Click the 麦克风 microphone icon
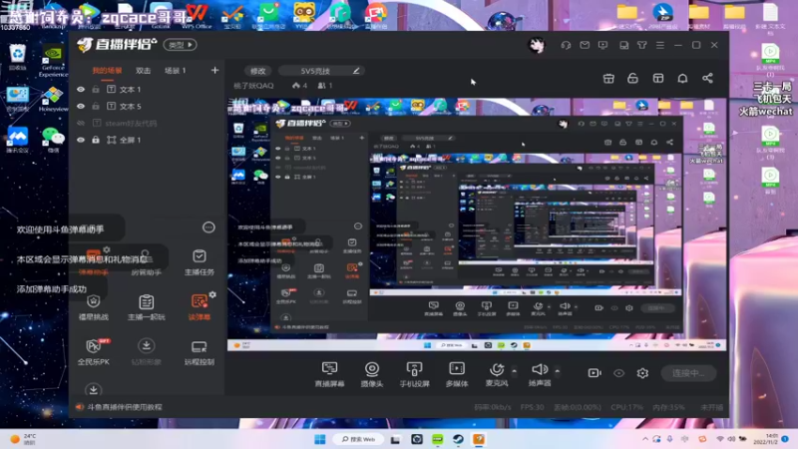Viewport: 798px width, 449px height. (x=496, y=369)
